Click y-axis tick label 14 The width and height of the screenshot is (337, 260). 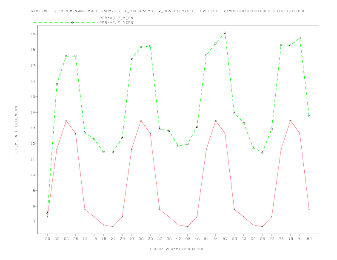[32, 113]
